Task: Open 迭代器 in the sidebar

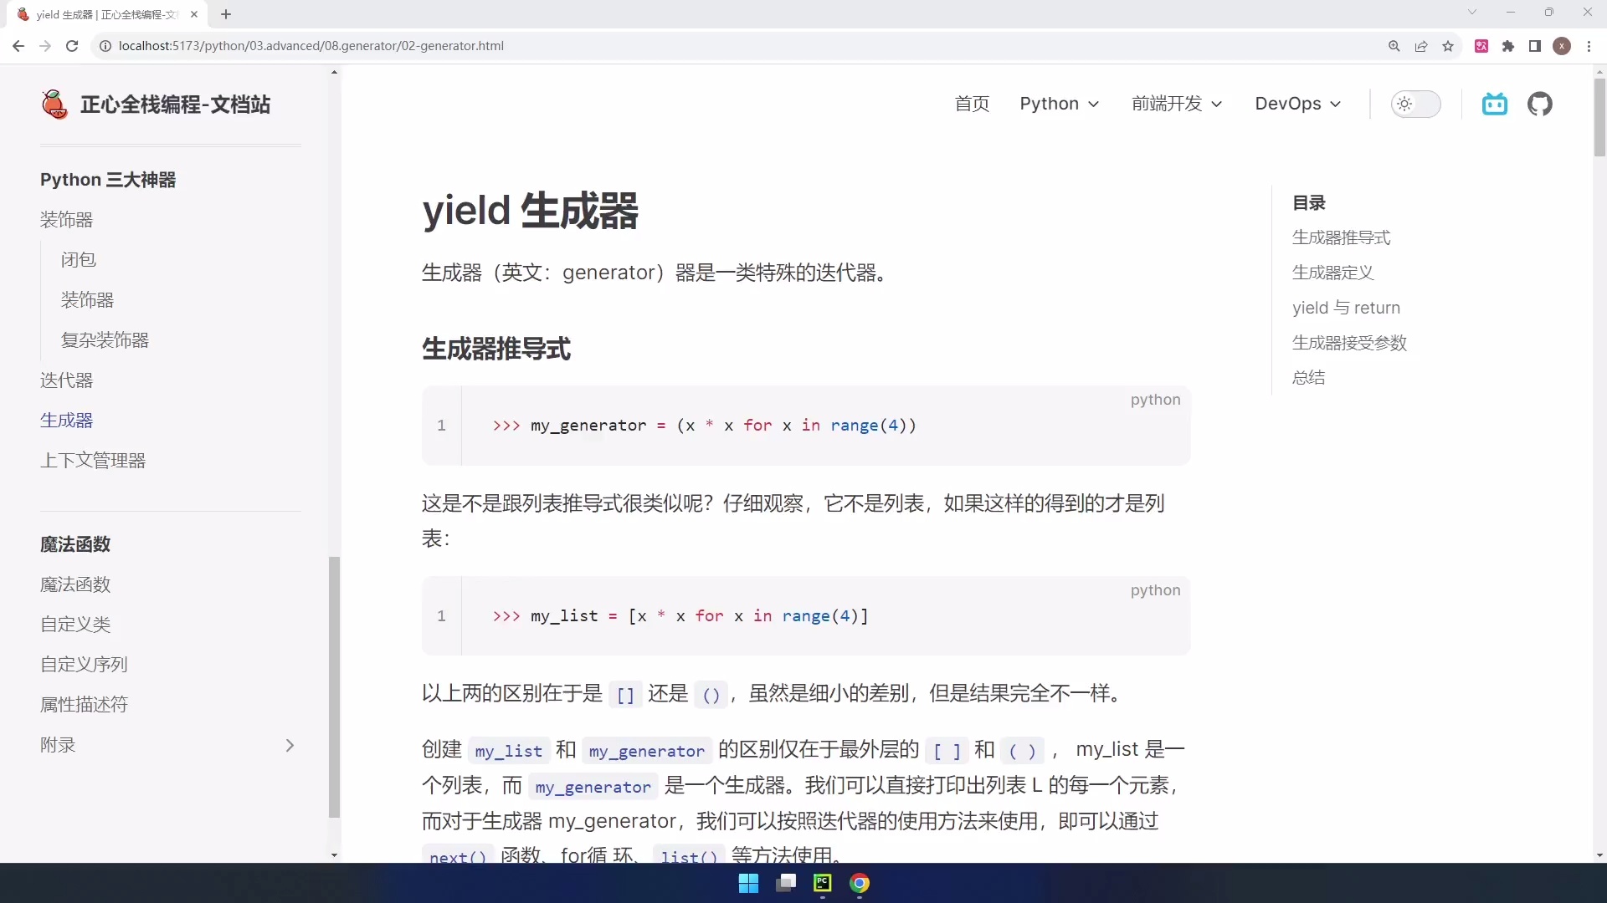Action: pos(66,380)
